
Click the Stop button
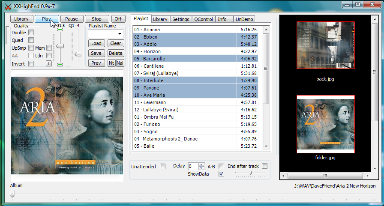point(97,19)
